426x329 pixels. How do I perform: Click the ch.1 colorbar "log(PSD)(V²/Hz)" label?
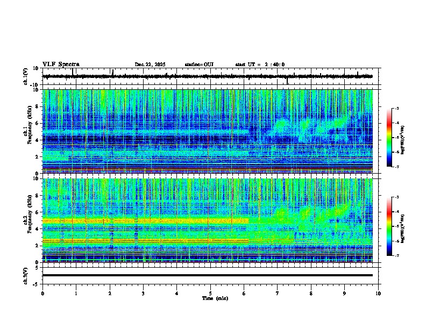pos(403,140)
